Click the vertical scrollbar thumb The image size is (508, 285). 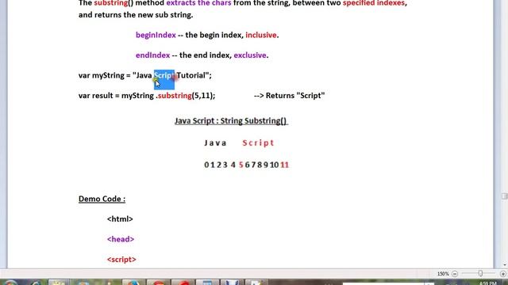[505, 196]
